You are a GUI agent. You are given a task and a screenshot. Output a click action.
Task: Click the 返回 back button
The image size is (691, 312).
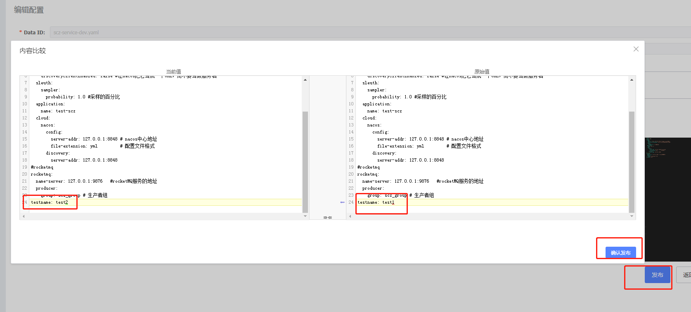coord(684,275)
